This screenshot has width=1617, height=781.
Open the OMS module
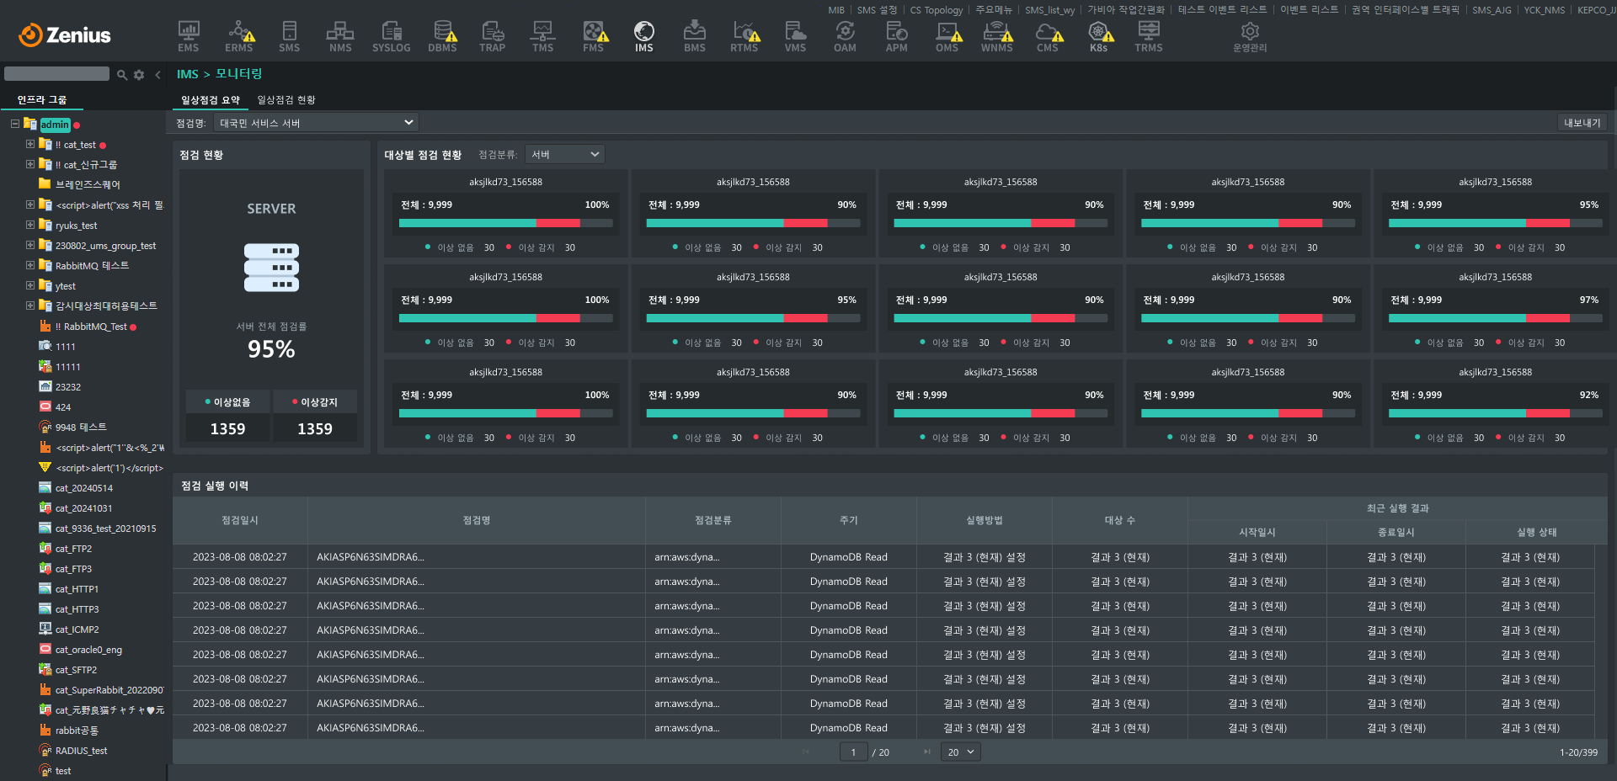pos(947,37)
